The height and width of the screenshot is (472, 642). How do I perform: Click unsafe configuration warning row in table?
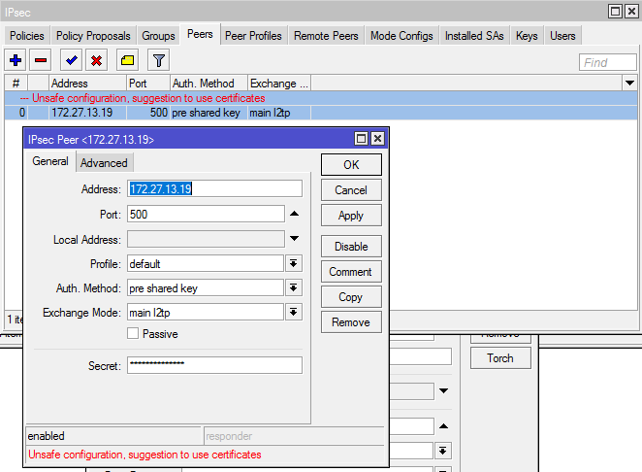click(x=321, y=98)
